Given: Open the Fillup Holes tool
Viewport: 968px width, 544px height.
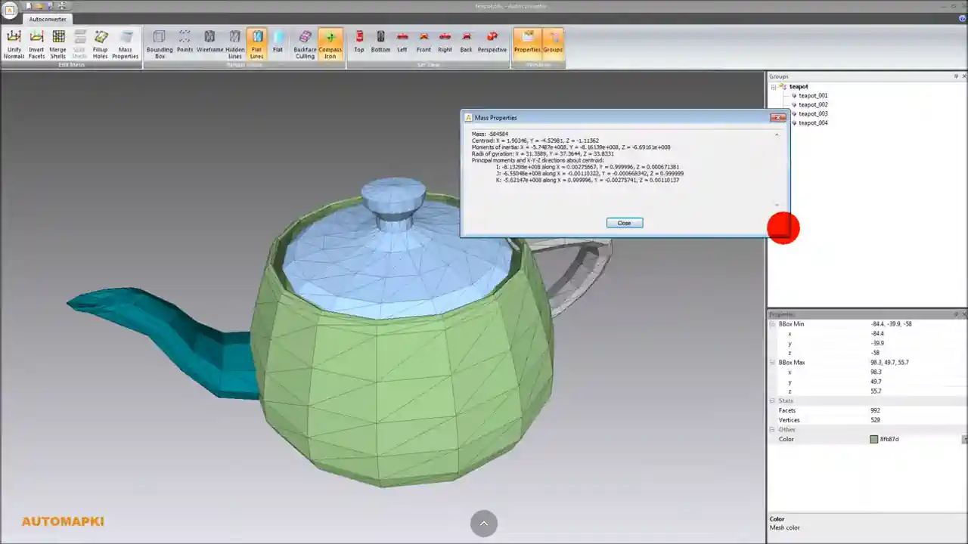Looking at the screenshot, I should point(101,43).
